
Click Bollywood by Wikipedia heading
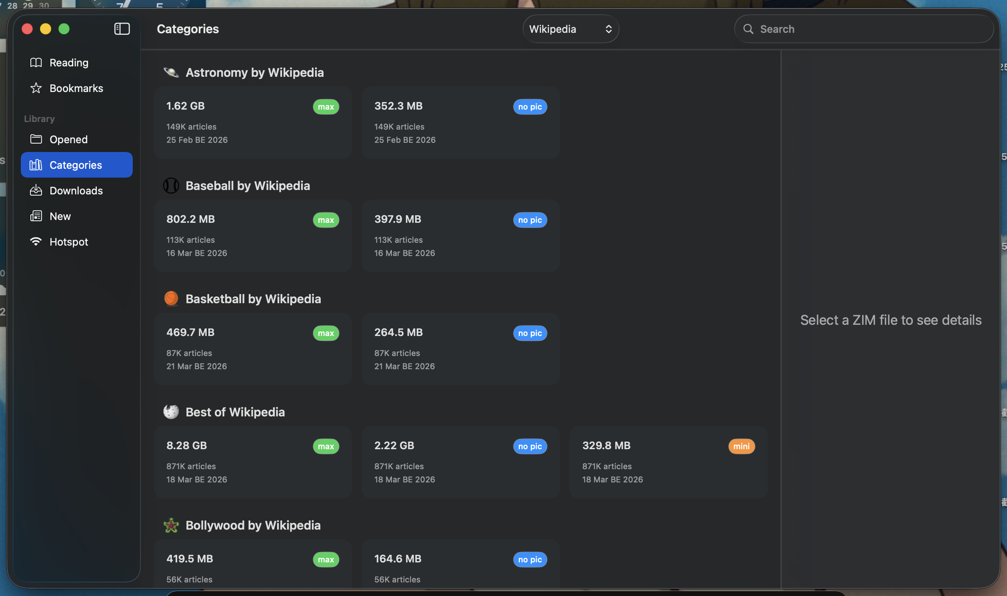(254, 525)
